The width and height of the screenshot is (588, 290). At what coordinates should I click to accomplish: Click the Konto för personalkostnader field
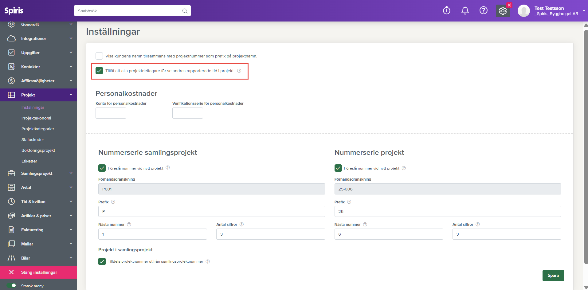click(111, 113)
